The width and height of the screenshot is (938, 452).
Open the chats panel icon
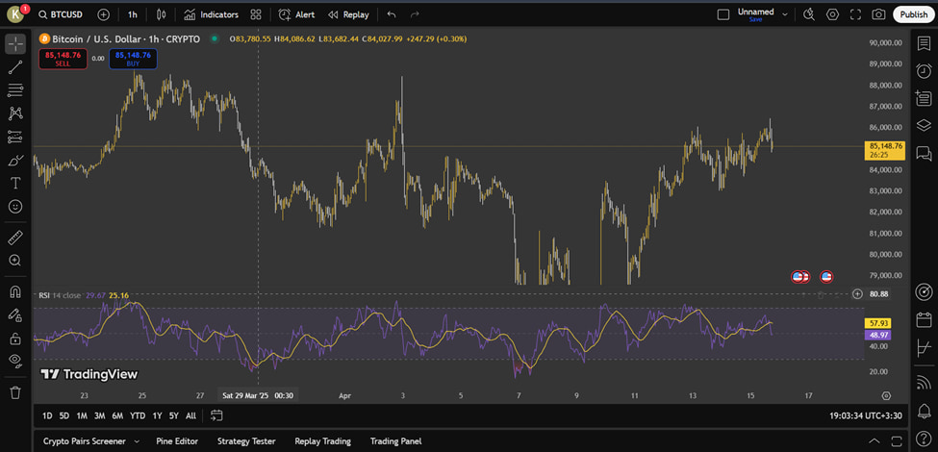click(924, 153)
